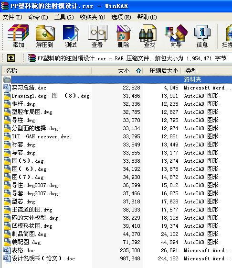Click packed size value 26,691
The image size is (232, 268).
(169, 250)
